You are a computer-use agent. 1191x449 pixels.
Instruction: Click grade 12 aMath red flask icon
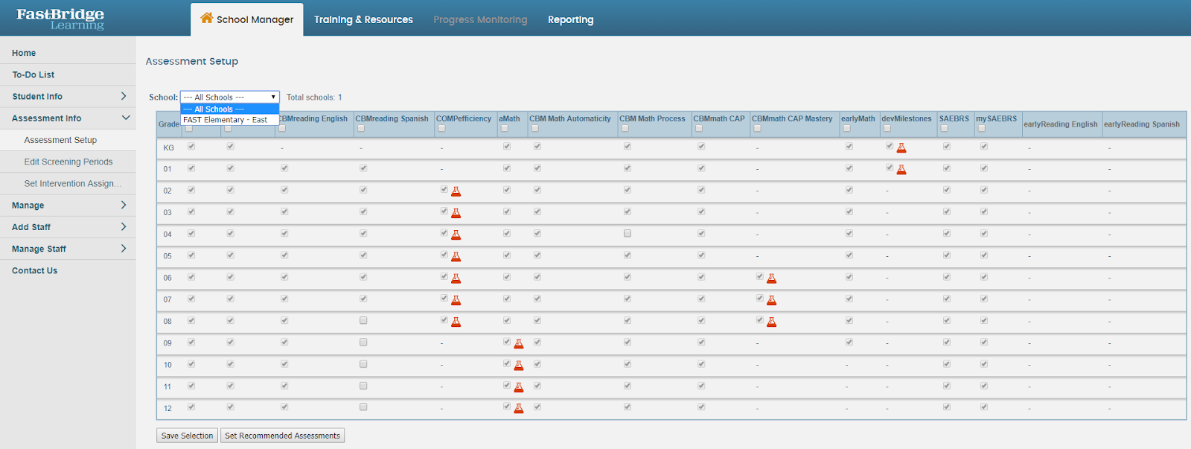(x=519, y=409)
